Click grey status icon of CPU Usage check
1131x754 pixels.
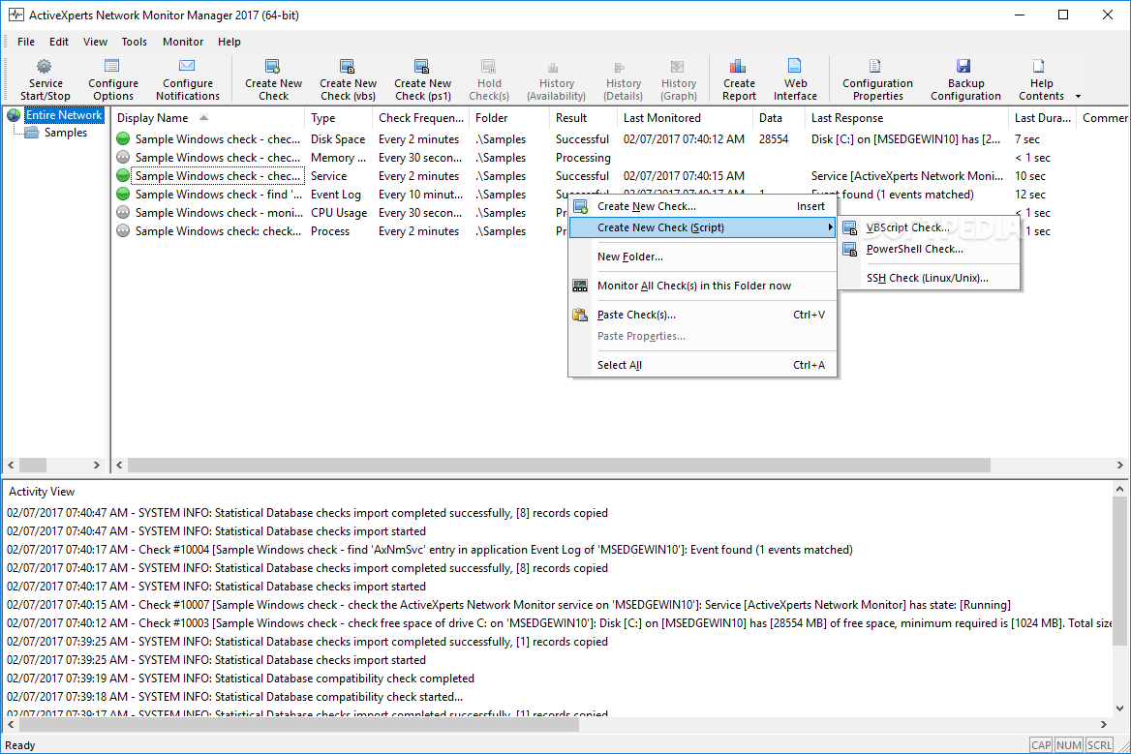123,213
